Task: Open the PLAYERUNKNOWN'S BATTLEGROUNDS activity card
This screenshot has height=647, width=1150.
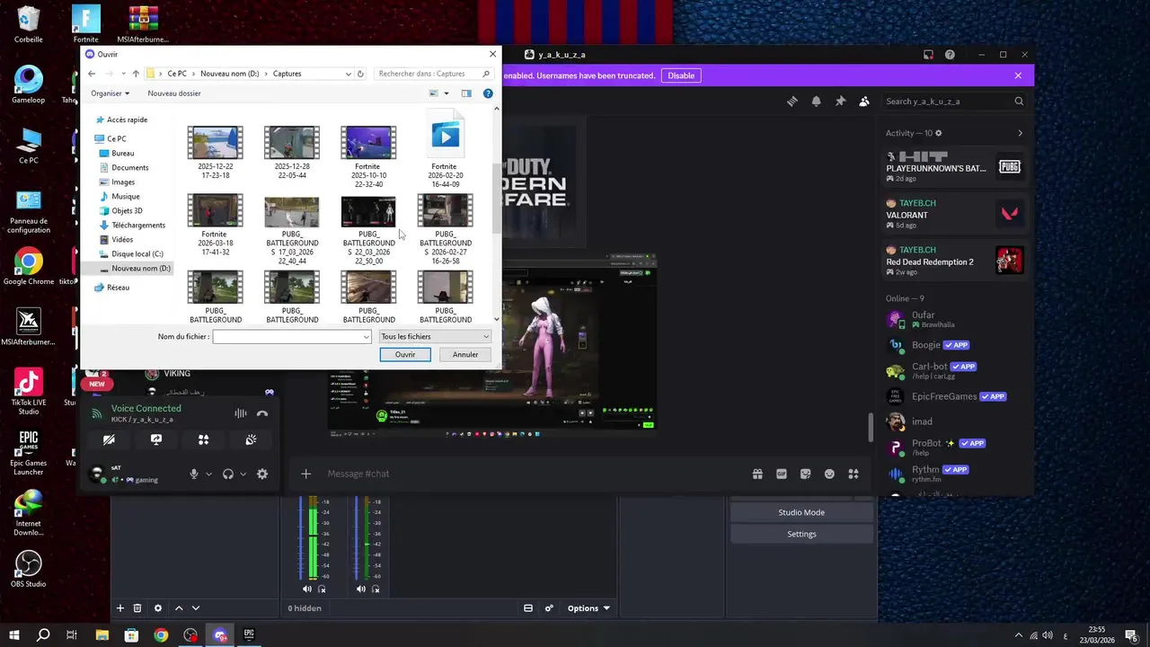Action: (x=954, y=167)
